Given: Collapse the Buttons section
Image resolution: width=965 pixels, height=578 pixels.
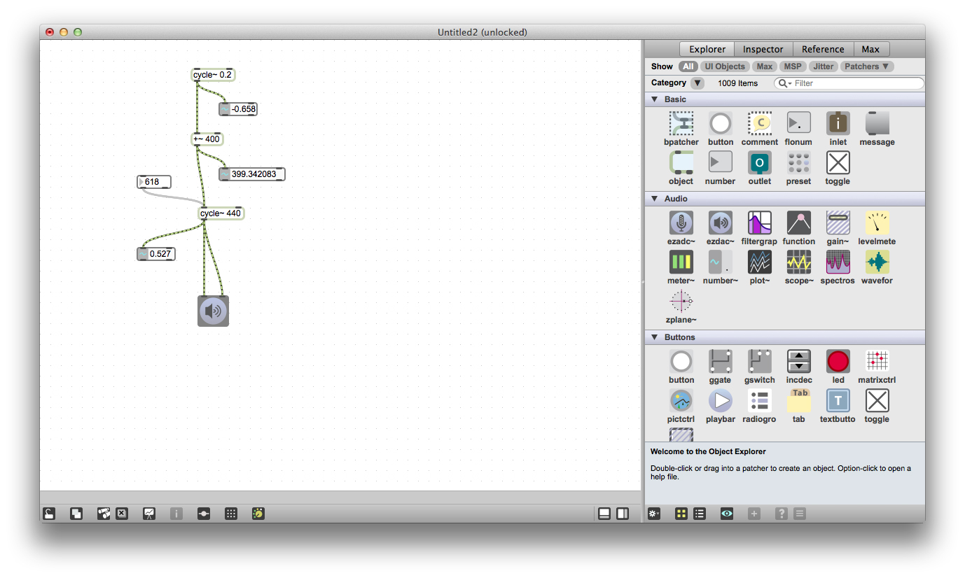Looking at the screenshot, I should 654,337.
